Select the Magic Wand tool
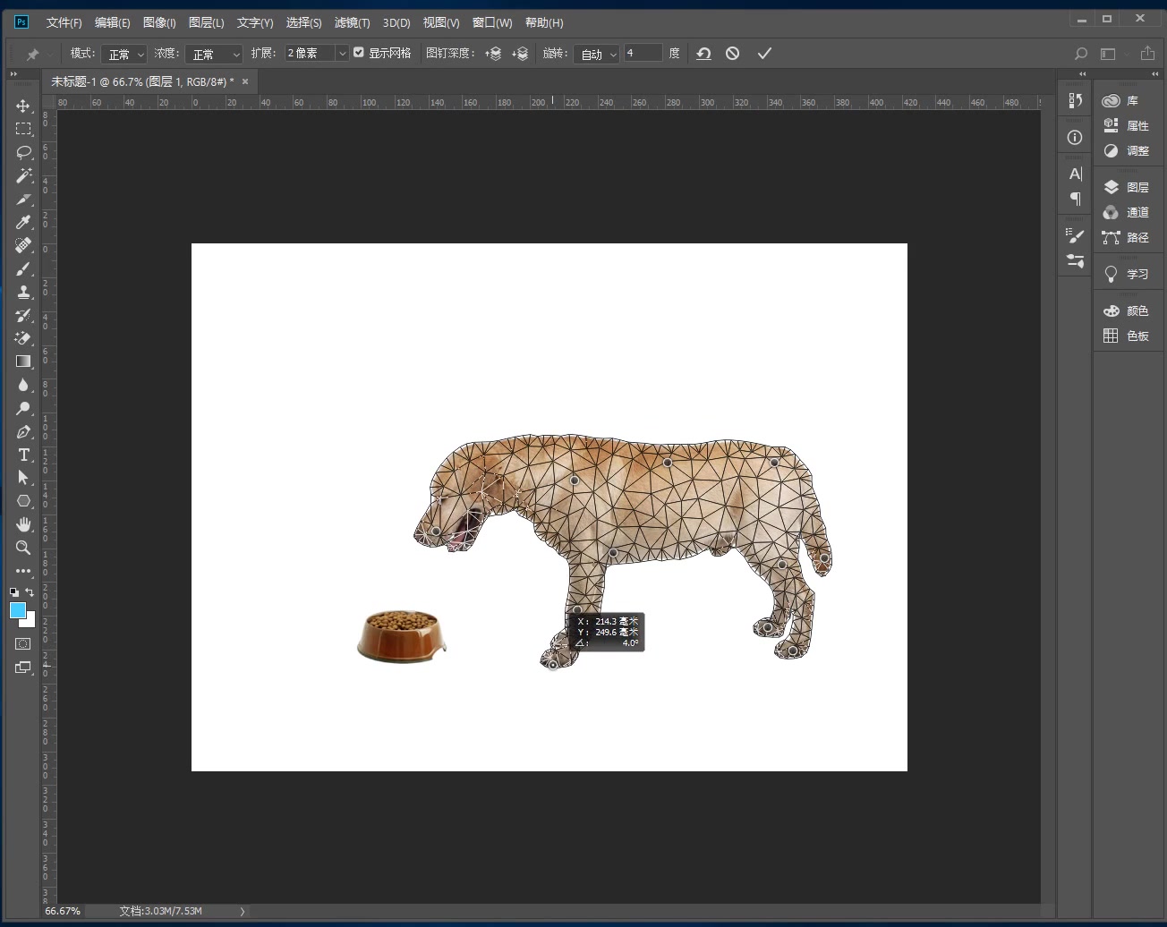The height and width of the screenshot is (927, 1167). [x=23, y=175]
